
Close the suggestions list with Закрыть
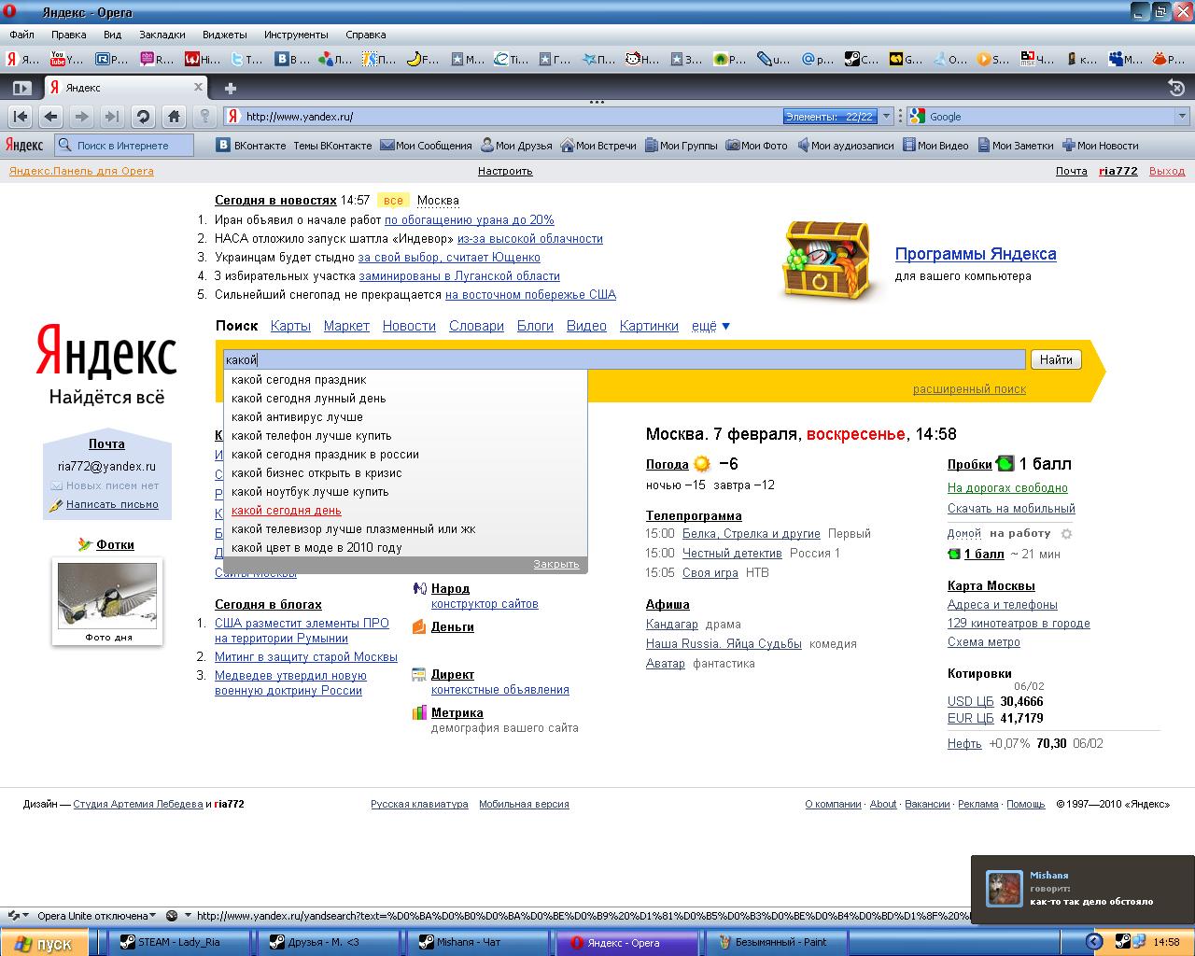tap(556, 564)
